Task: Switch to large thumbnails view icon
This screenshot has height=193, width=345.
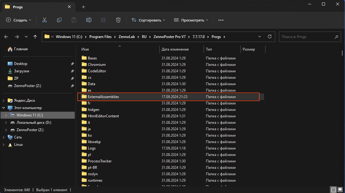Action: pyautogui.click(x=339, y=190)
